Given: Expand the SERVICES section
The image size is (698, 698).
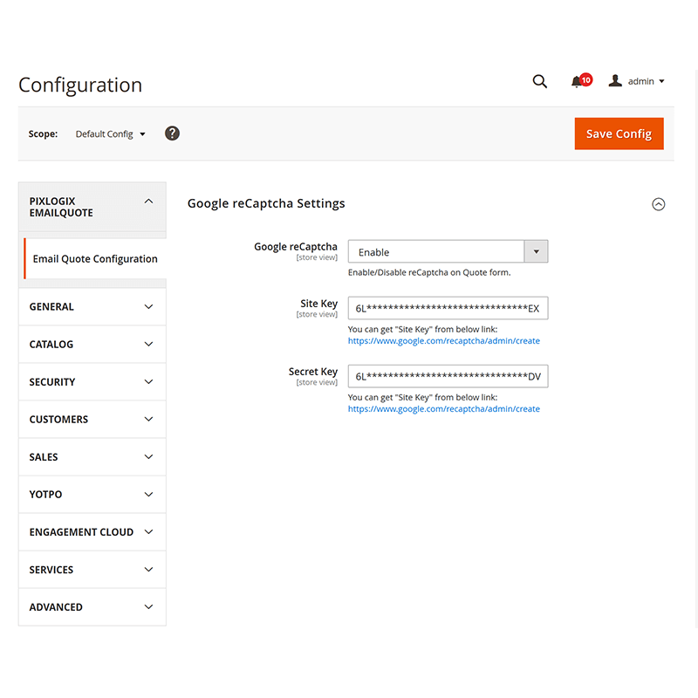Looking at the screenshot, I should pyautogui.click(x=92, y=569).
